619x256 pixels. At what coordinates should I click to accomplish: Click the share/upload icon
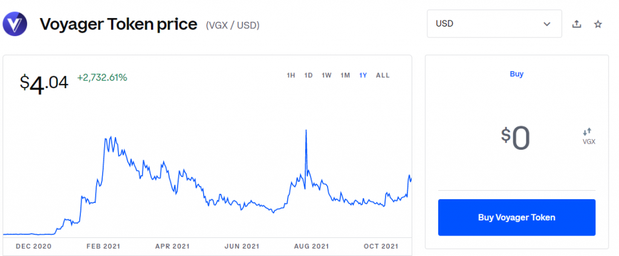(x=577, y=24)
